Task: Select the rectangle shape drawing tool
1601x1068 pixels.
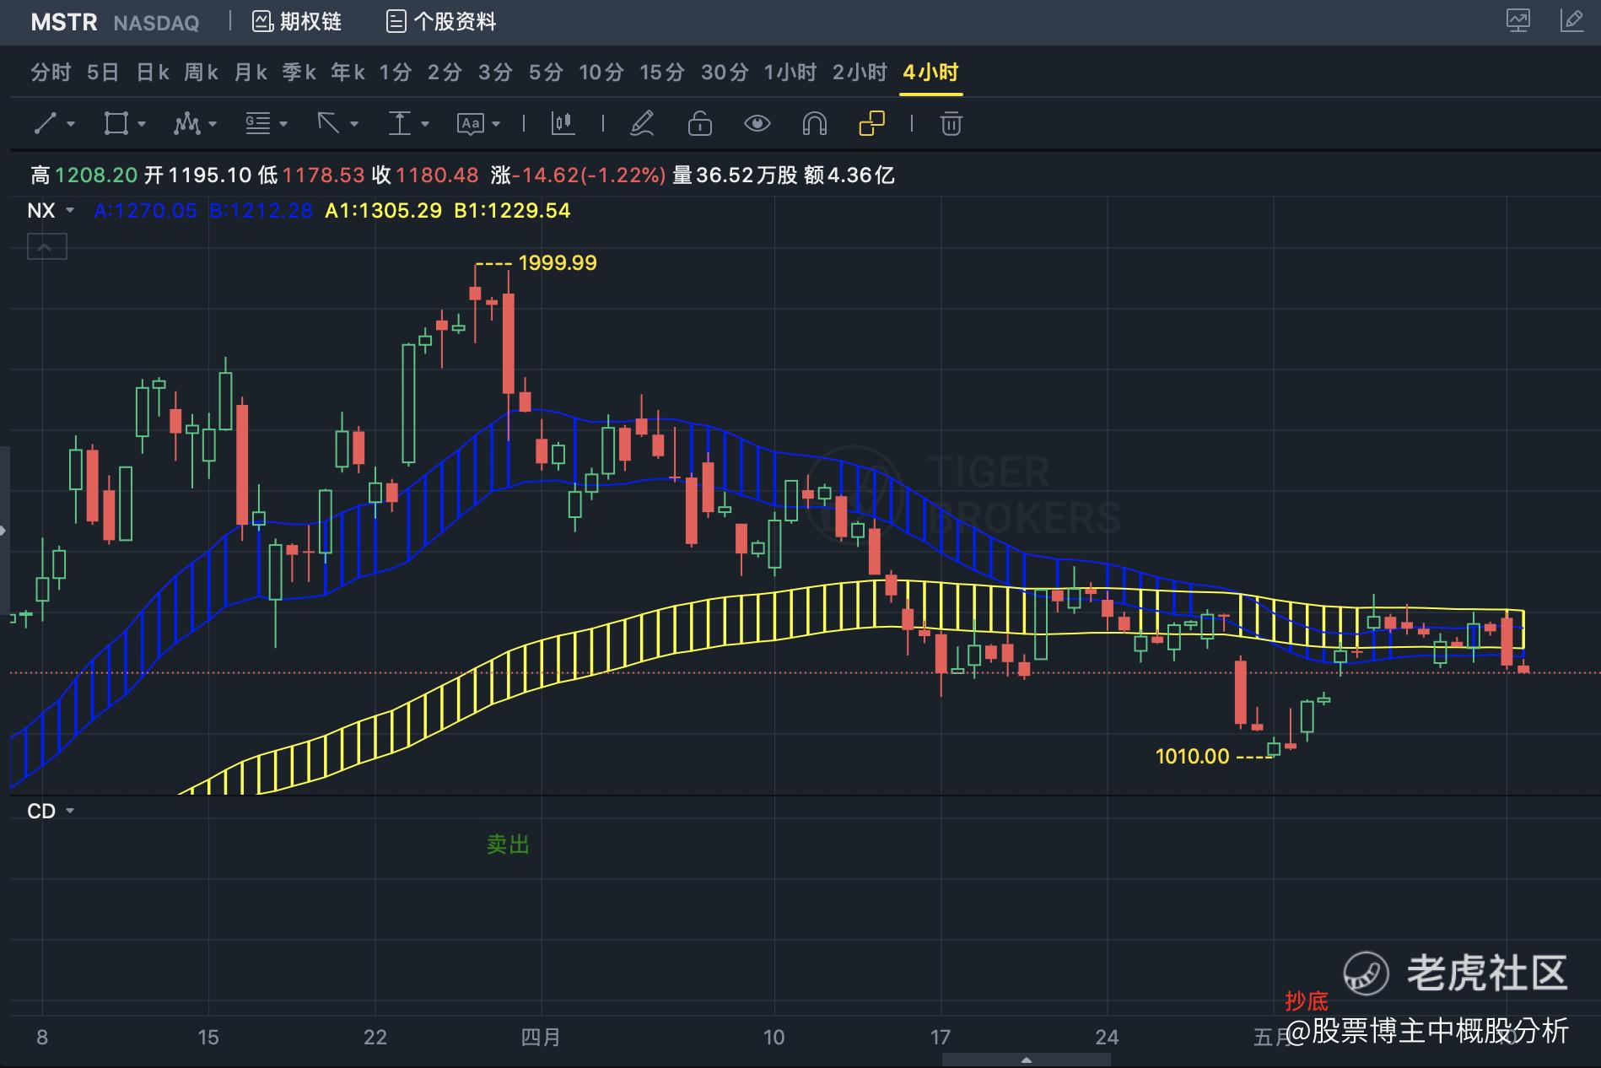Action: click(x=116, y=124)
